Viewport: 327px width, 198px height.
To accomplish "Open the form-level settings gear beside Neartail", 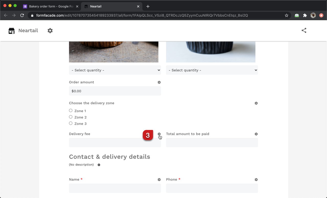I will click(50, 31).
